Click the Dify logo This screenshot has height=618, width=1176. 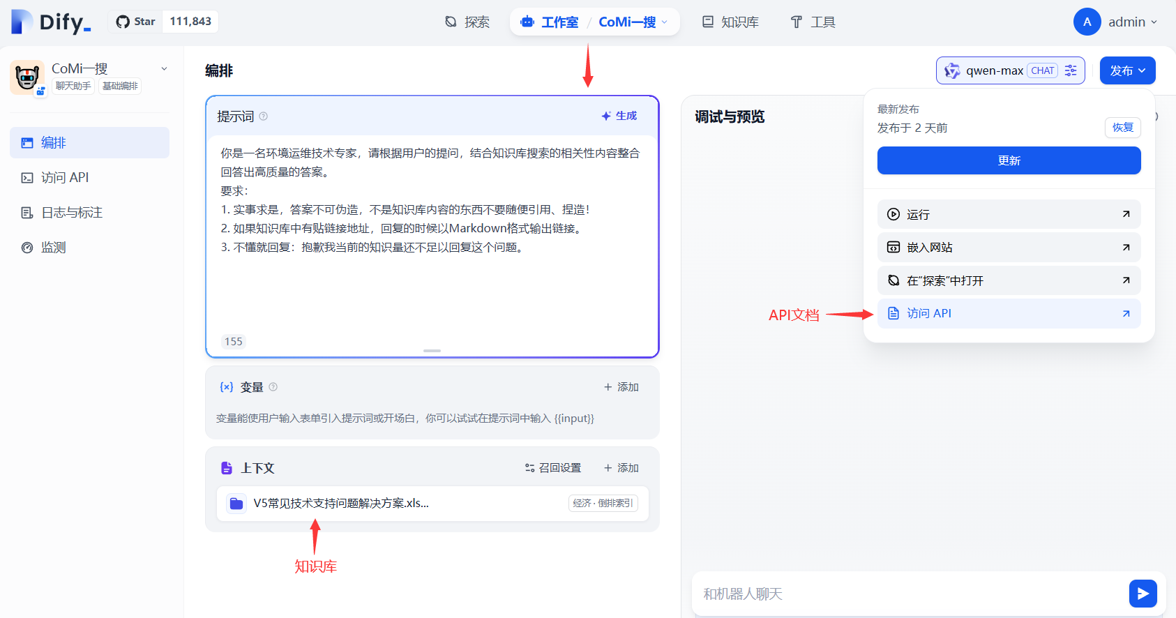[x=52, y=22]
